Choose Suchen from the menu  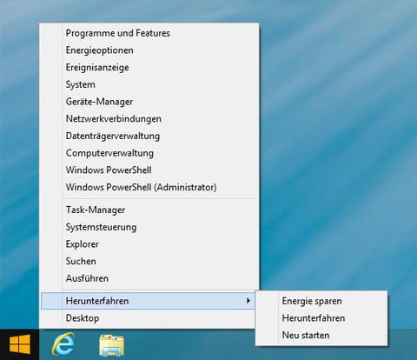point(149,261)
